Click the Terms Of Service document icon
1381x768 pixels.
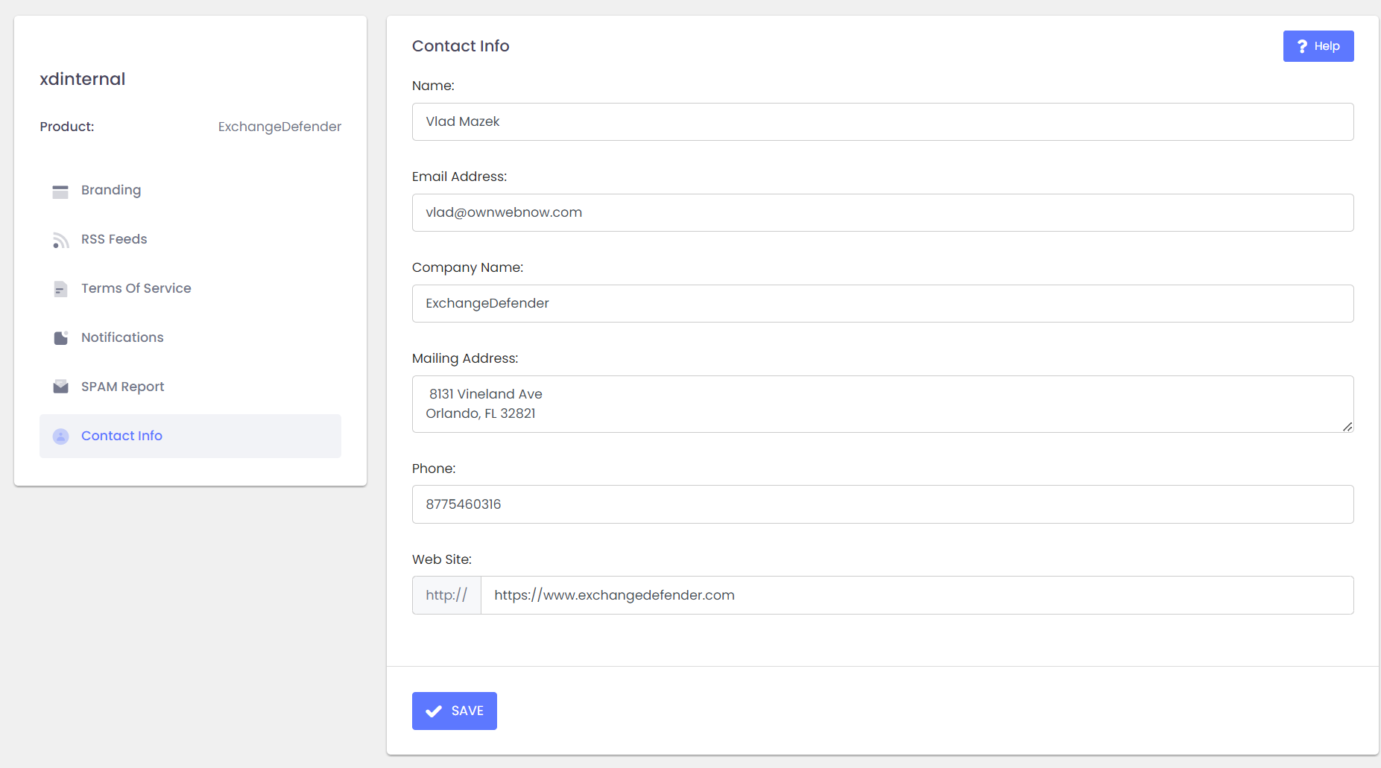coord(60,289)
